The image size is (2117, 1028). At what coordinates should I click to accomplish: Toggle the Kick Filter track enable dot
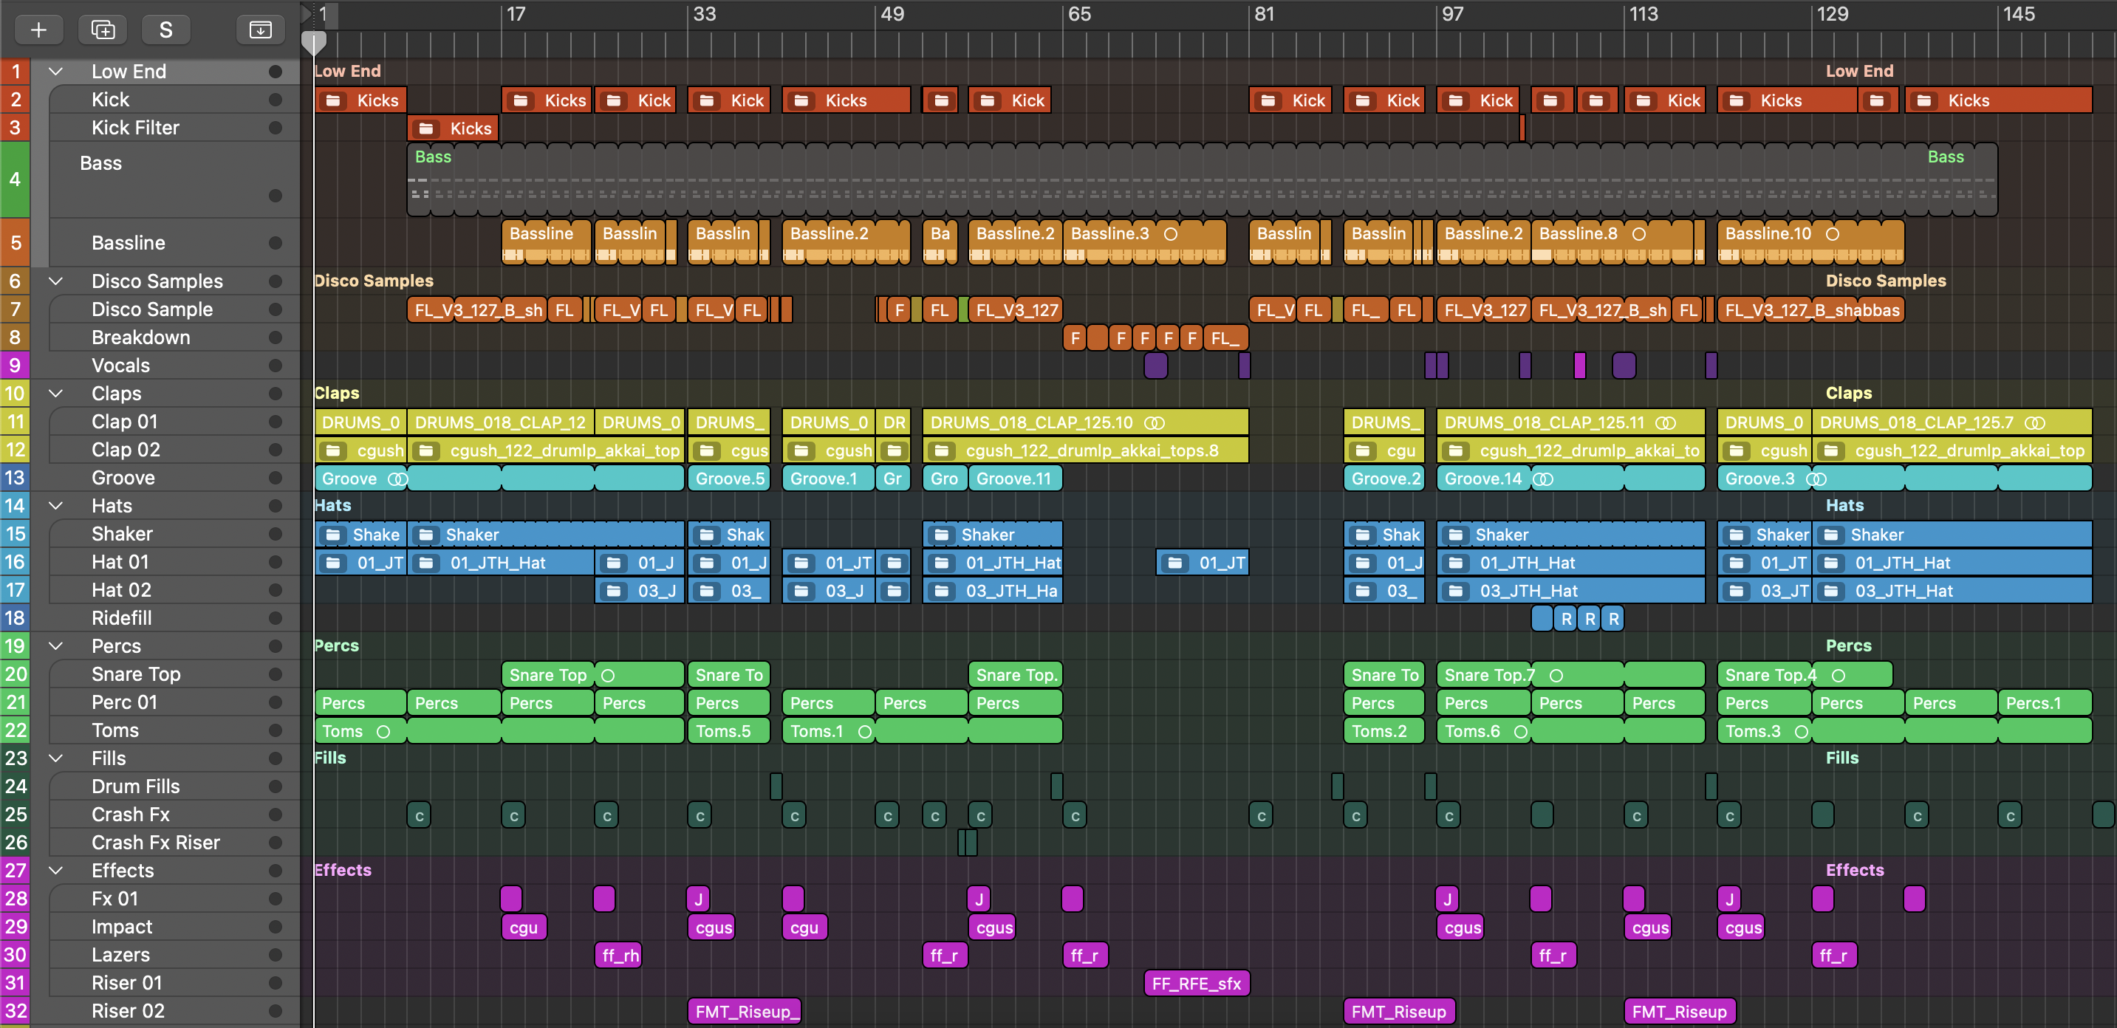(276, 127)
